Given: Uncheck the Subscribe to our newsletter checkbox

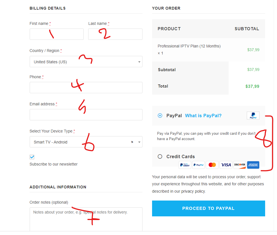Looking at the screenshot, I should (x=32, y=157).
